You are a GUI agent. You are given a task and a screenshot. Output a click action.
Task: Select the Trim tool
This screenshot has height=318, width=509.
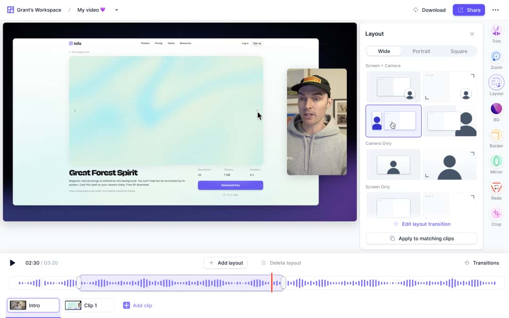tap(496, 33)
